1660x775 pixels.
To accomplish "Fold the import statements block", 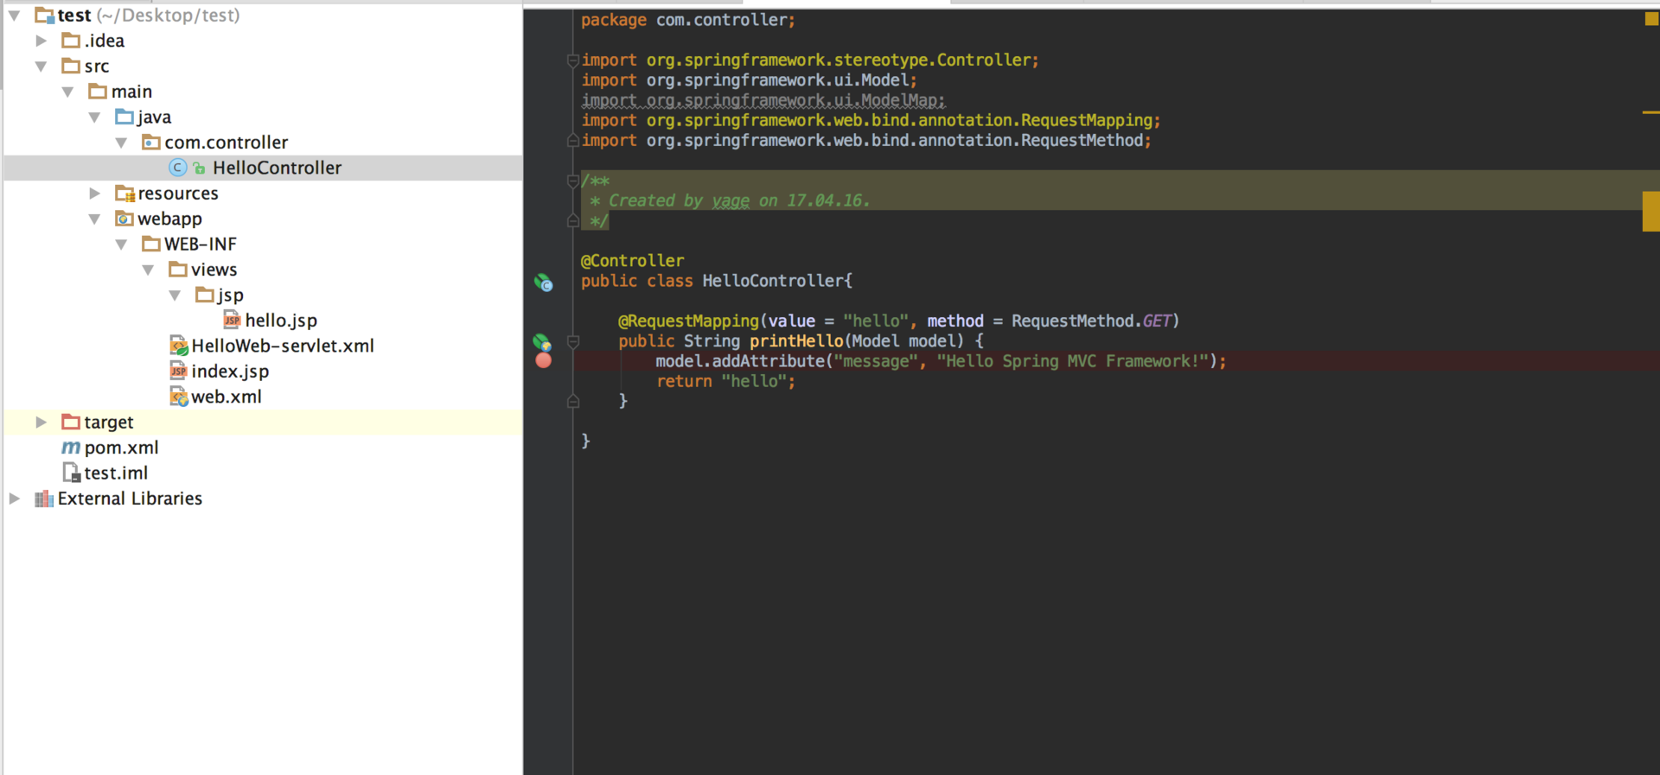I will (x=572, y=60).
